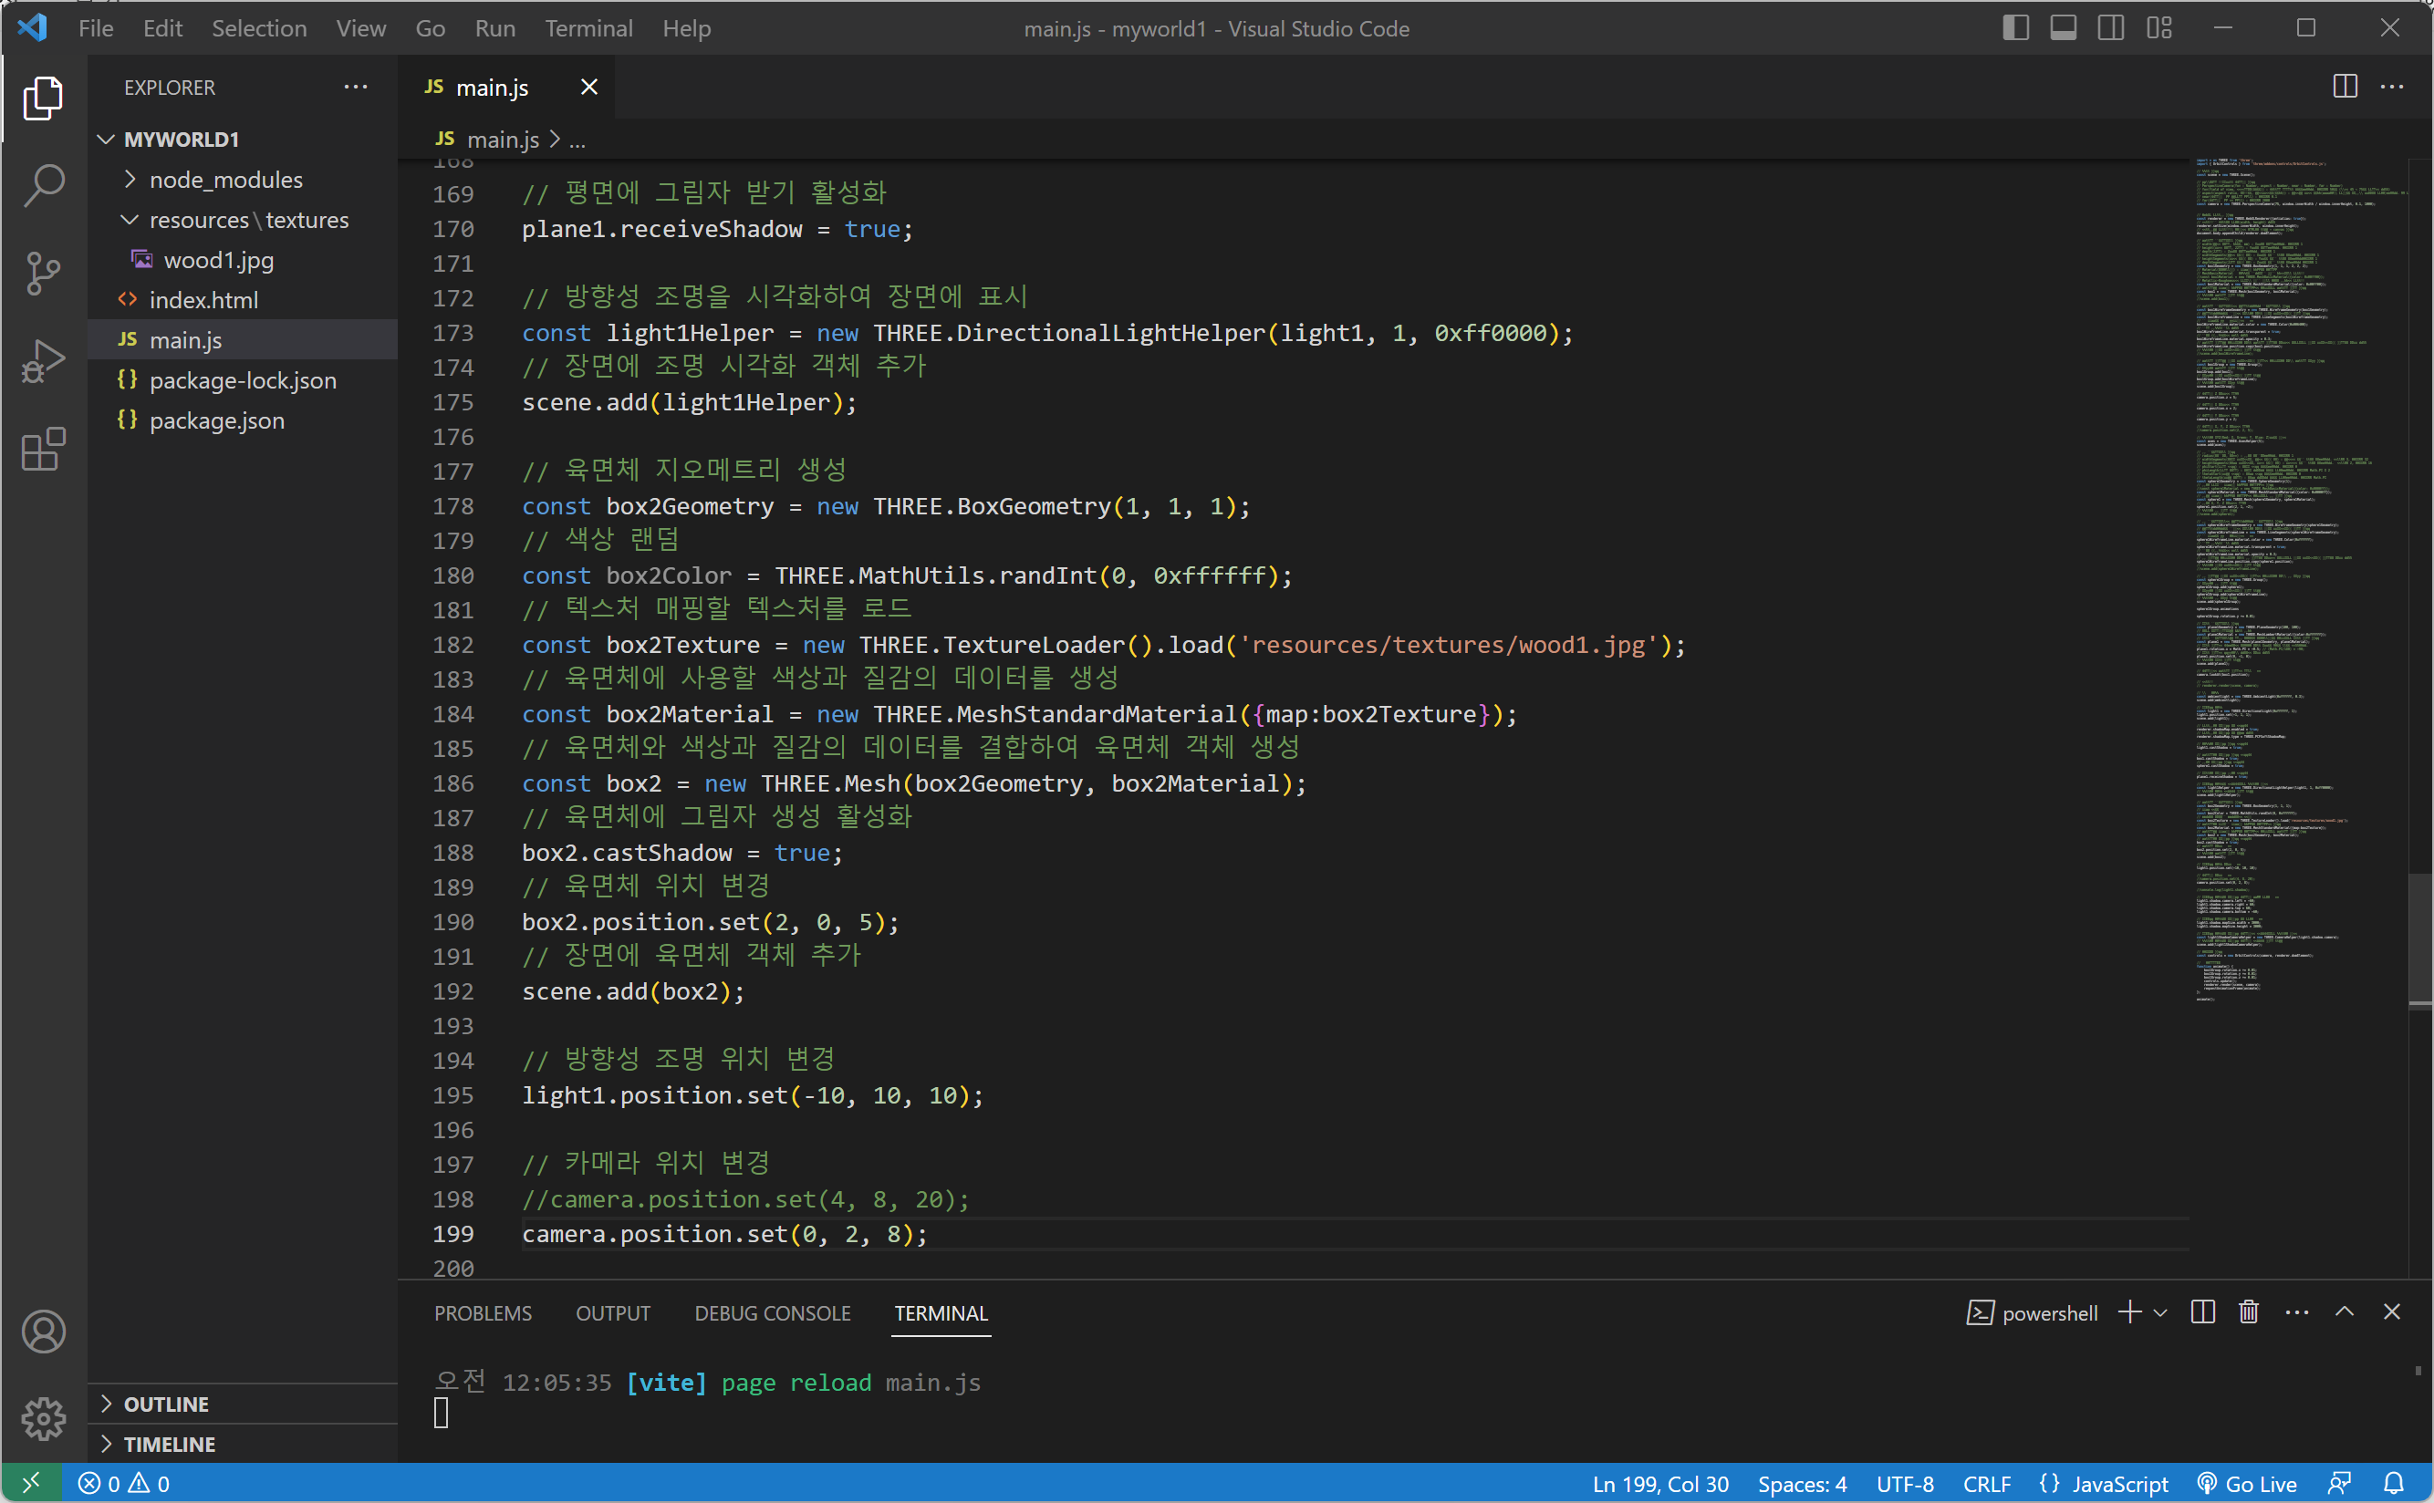2434x1503 pixels.
Task: Open the Source Control view
Action: pos(44,274)
